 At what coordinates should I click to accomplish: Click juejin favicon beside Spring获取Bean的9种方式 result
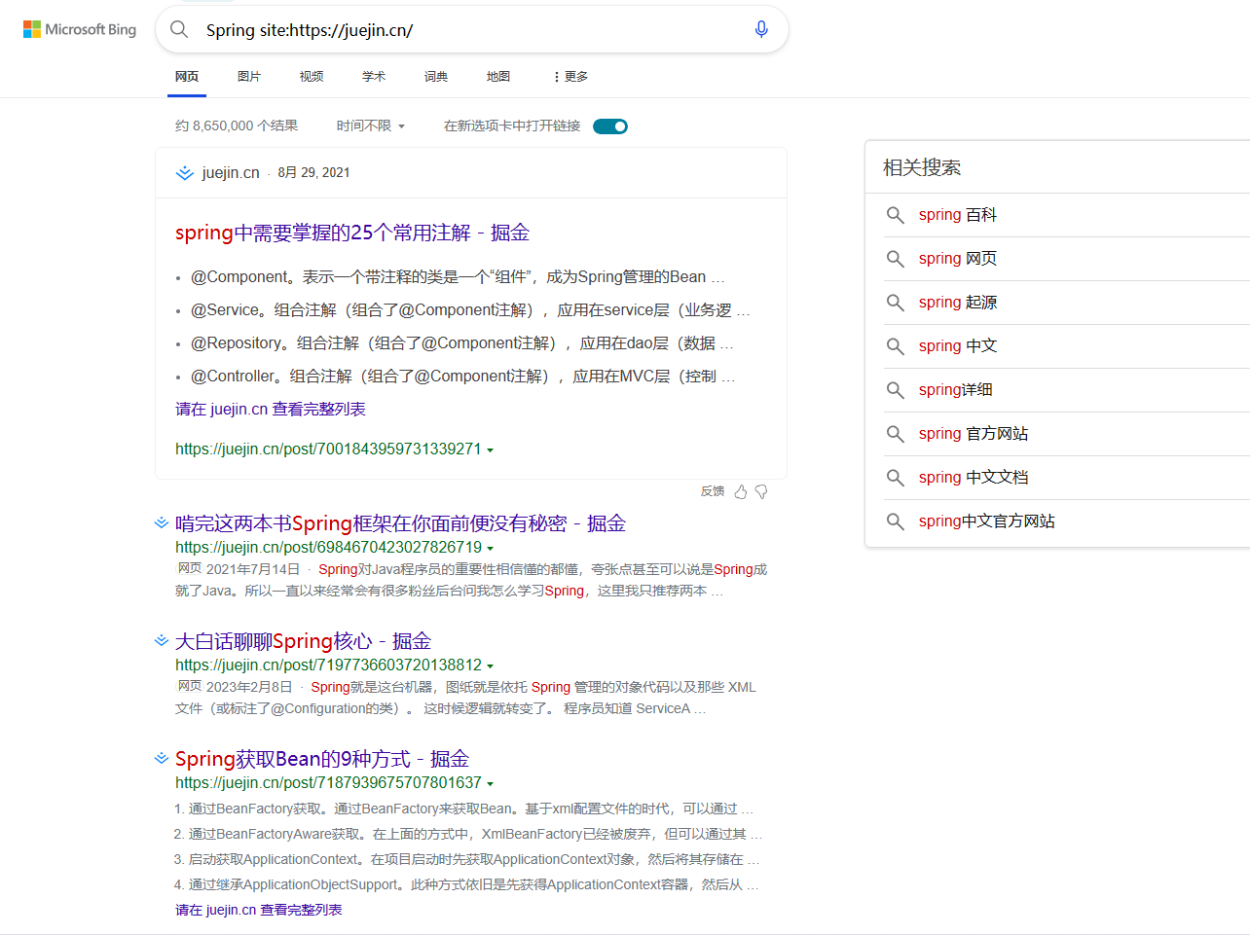click(x=162, y=758)
